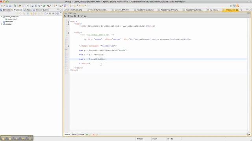
Task: Select index.html in the project tree
Action: [x=11, y=19]
